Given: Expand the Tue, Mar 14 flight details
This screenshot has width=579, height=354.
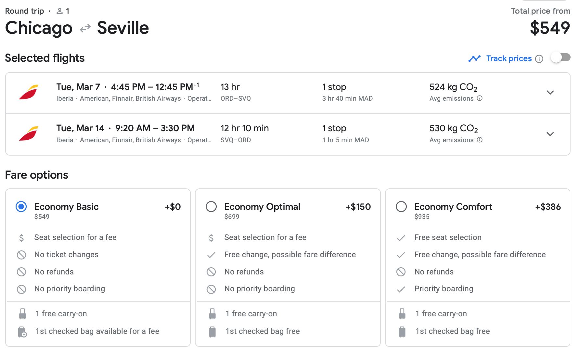Looking at the screenshot, I should [x=550, y=134].
